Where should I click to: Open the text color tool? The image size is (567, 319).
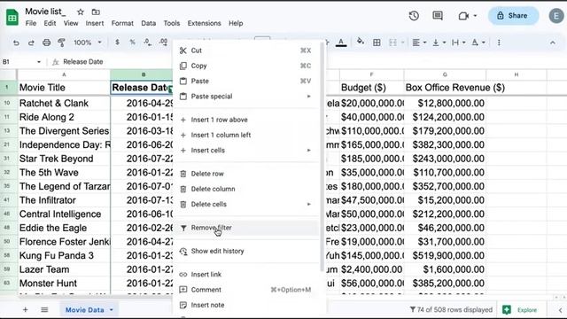point(340,43)
